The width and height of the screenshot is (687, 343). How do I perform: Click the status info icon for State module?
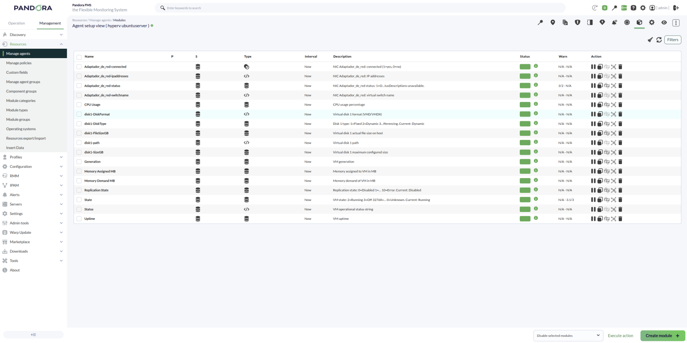pos(536,199)
